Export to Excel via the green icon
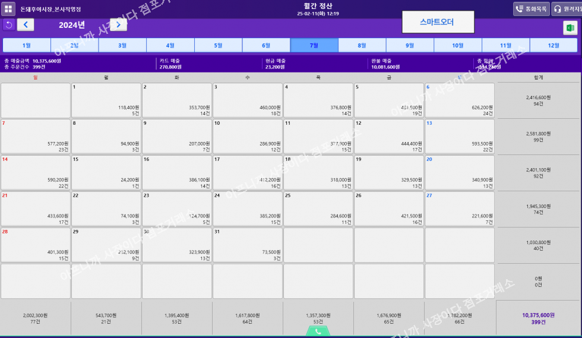 pos(570,28)
